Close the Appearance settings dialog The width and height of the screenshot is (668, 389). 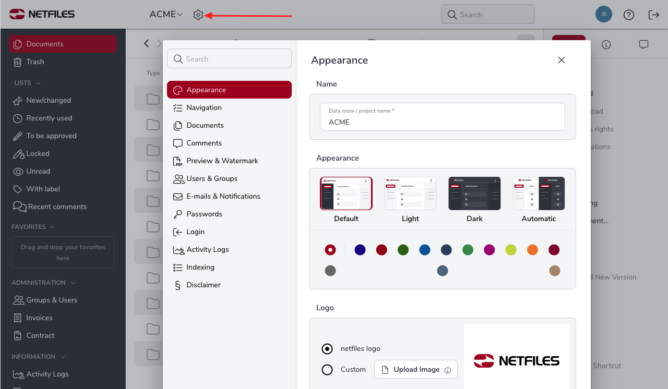point(562,60)
